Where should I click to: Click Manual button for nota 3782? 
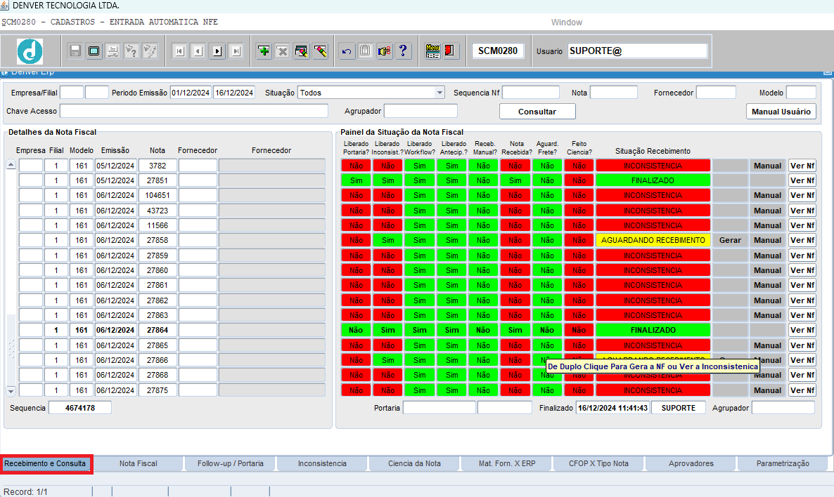pos(767,166)
